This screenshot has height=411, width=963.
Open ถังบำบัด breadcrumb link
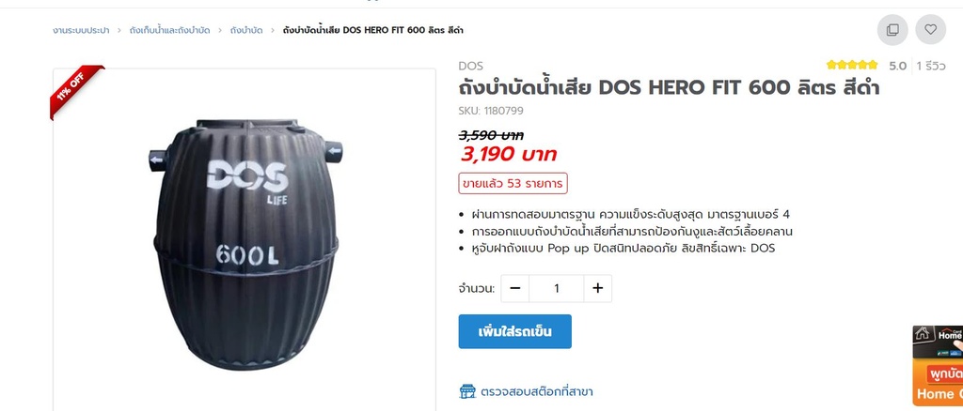(246, 30)
